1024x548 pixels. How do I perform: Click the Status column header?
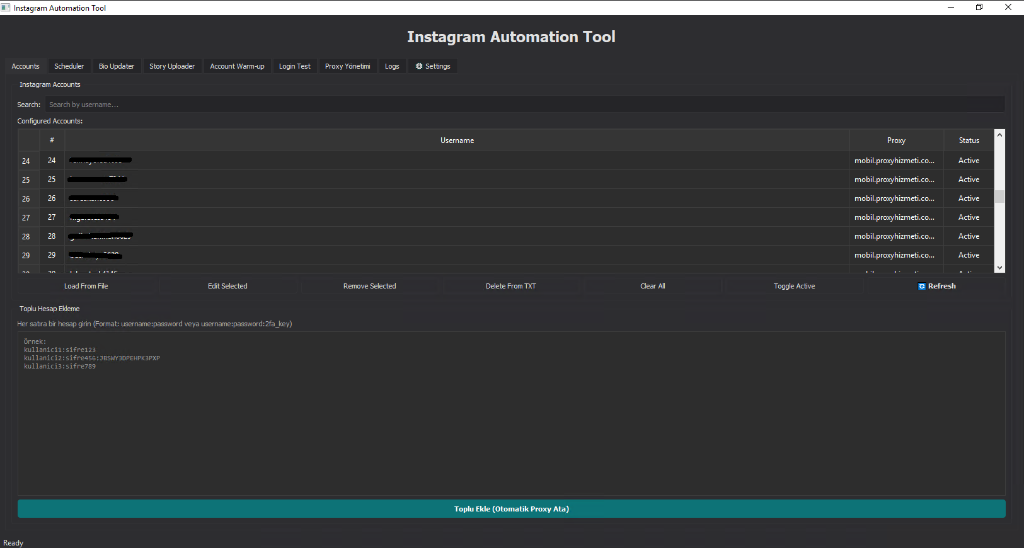coord(969,140)
